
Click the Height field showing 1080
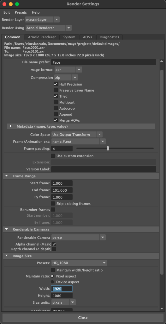click(x=62, y=295)
